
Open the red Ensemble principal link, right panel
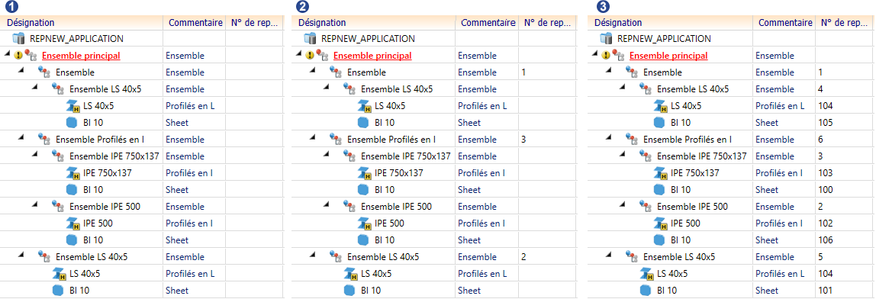pos(668,56)
